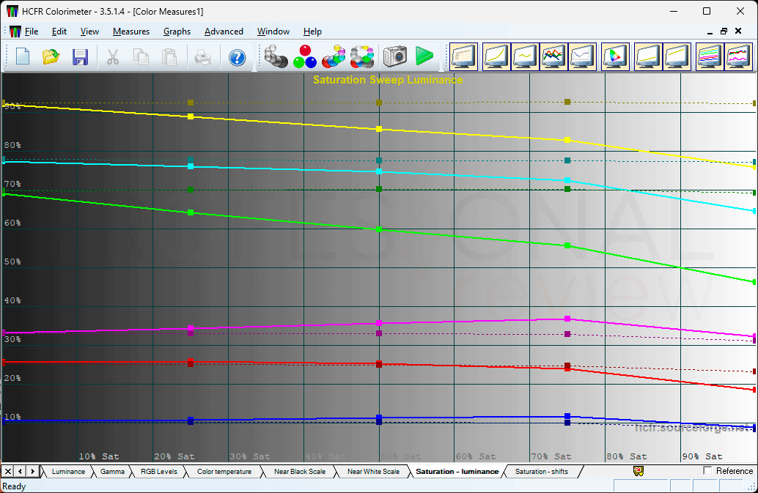Show the gamma graph monitor icon
Screen dimensions: 758x493
(x=525, y=56)
